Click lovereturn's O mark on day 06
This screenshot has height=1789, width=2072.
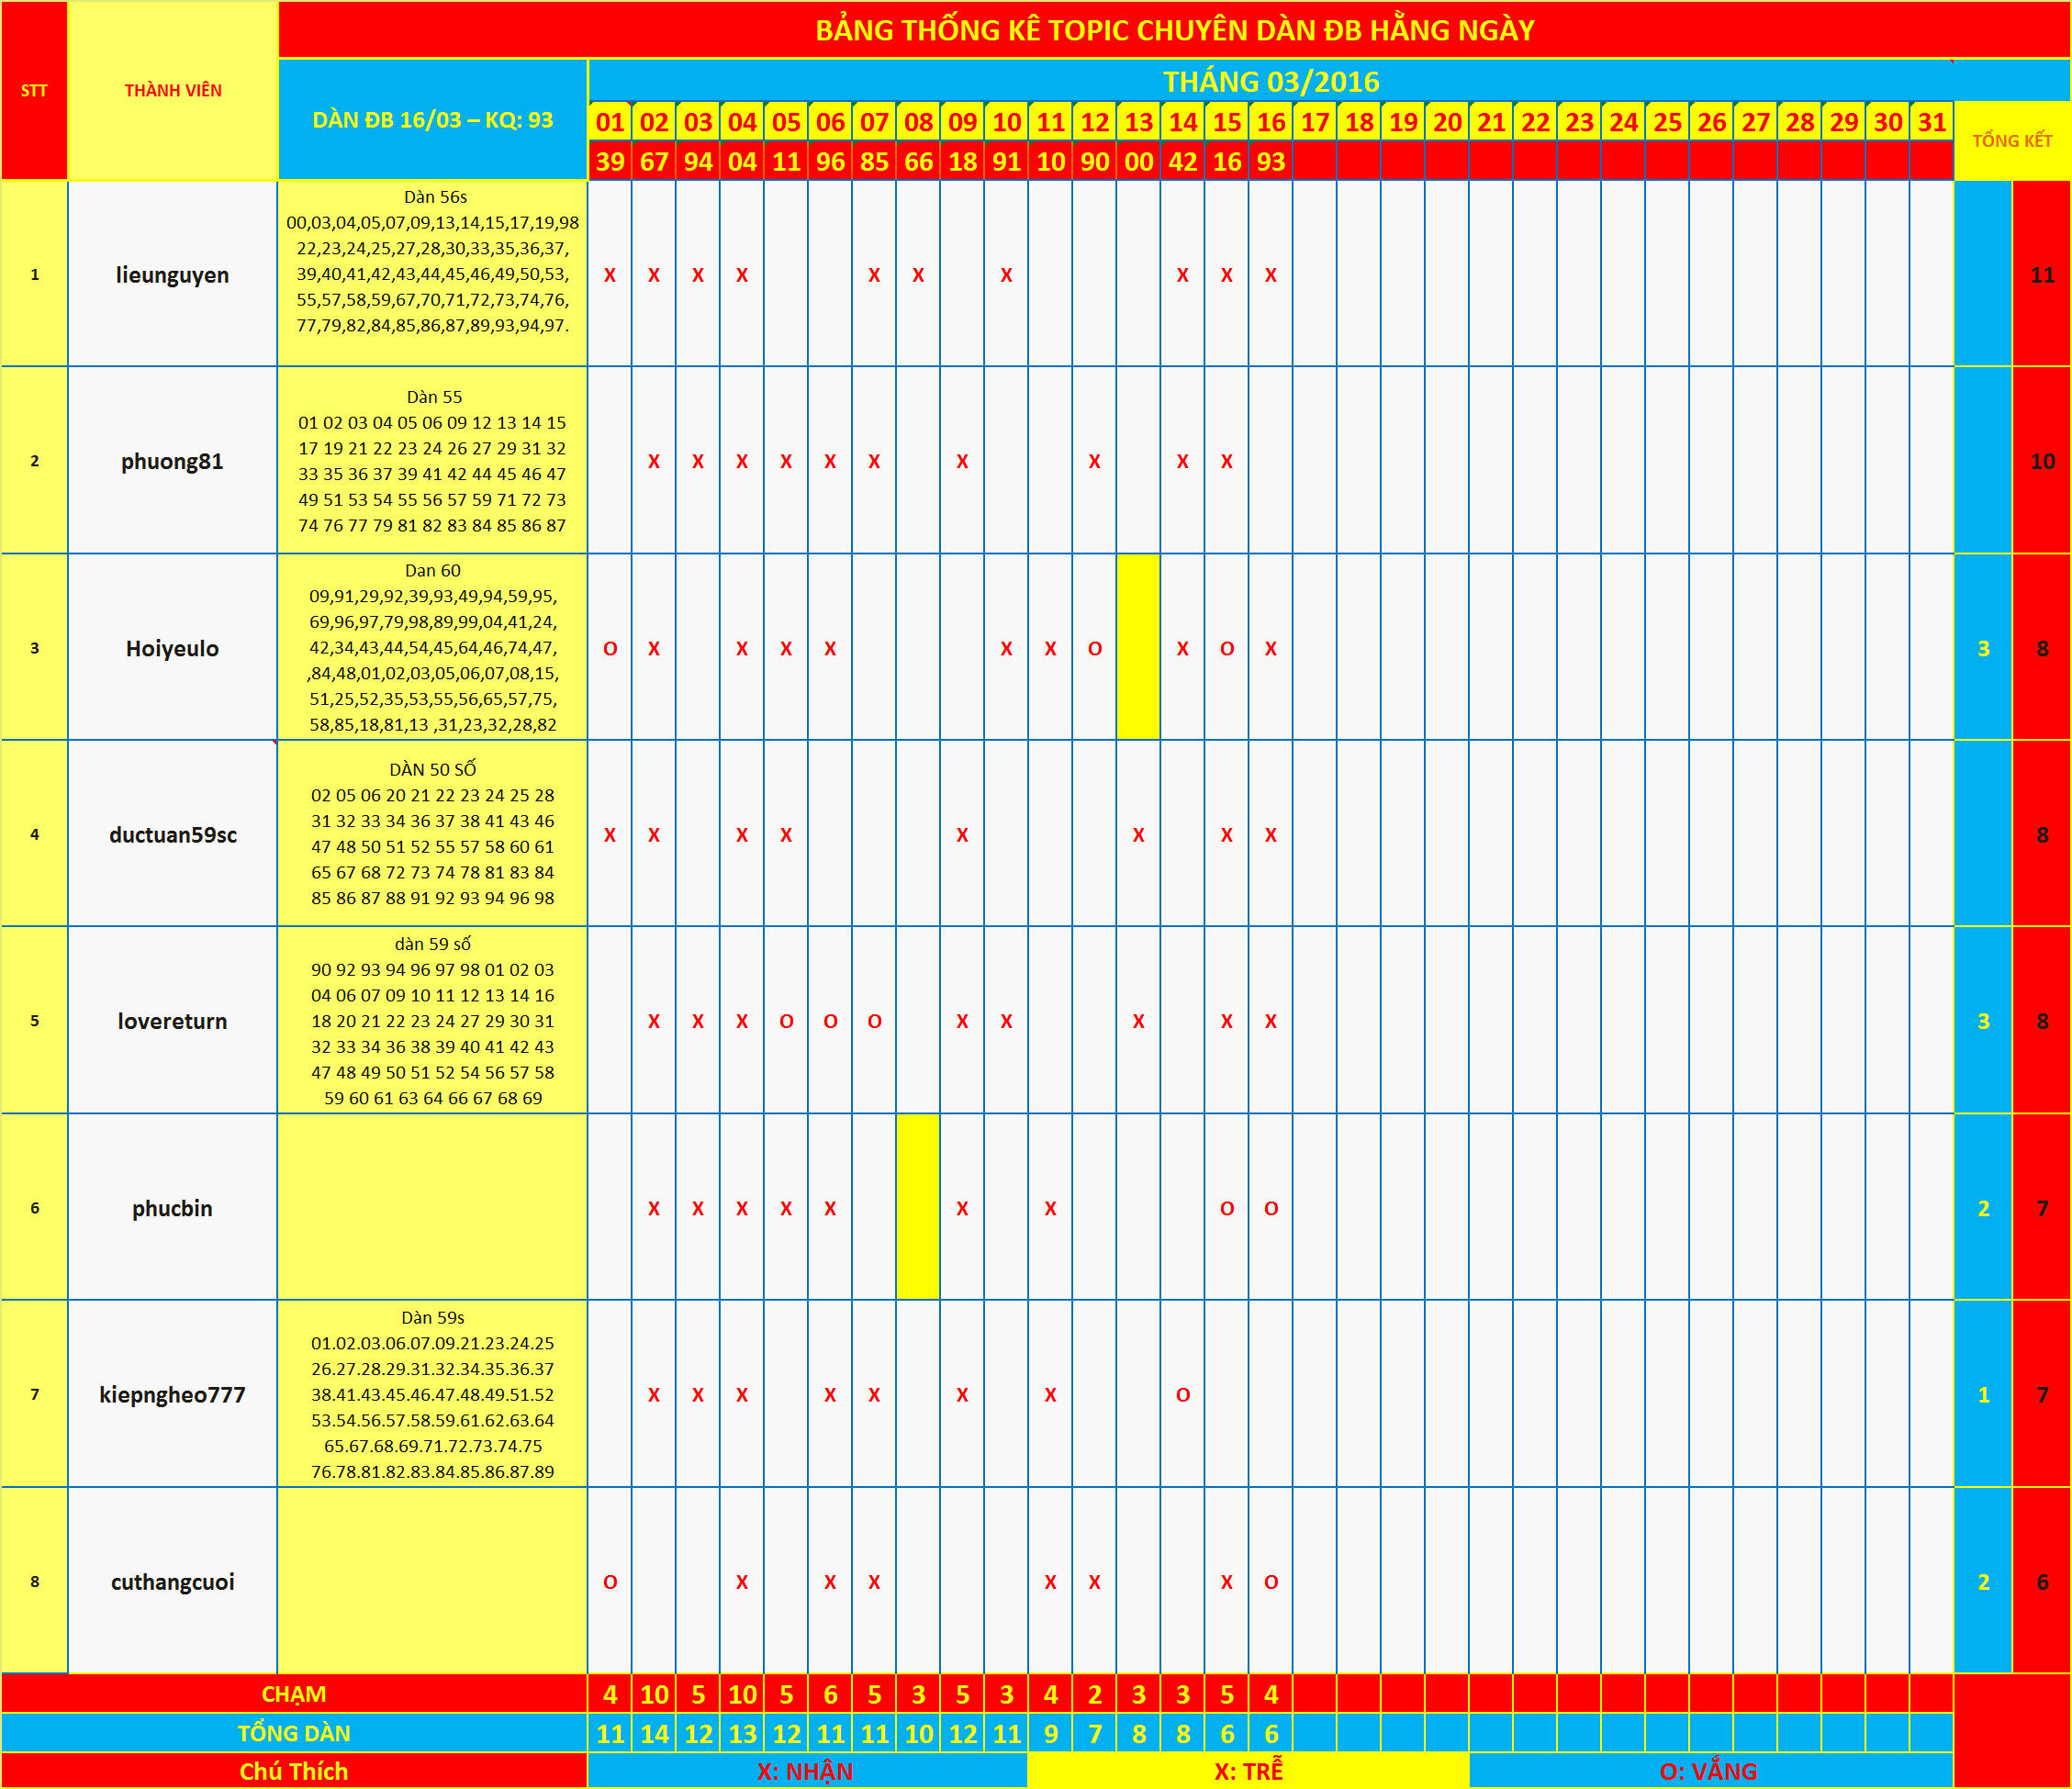click(x=830, y=1021)
